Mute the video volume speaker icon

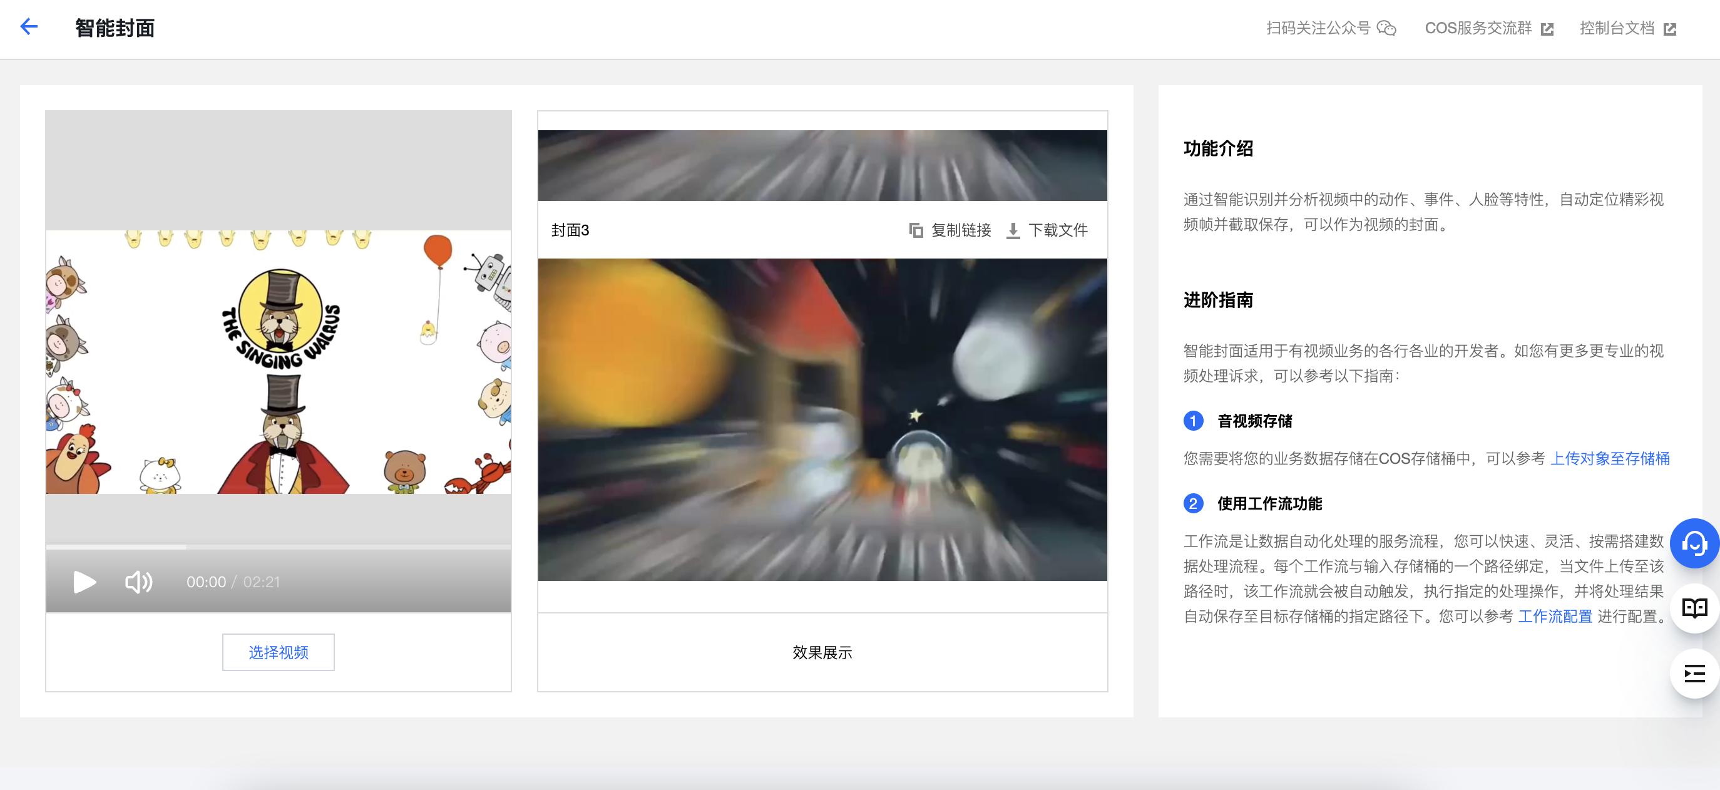pyautogui.click(x=138, y=582)
